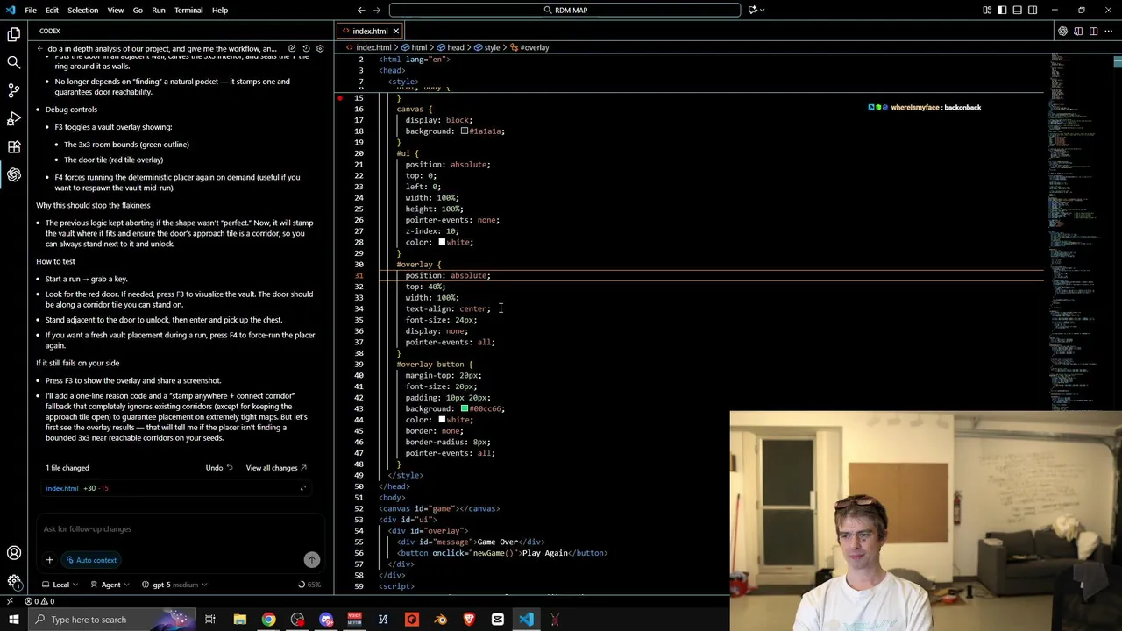
Task: Select the index.html editor tab
Action: (x=370, y=31)
